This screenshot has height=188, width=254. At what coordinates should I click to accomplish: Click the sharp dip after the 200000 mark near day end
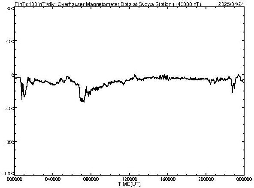[232, 92]
